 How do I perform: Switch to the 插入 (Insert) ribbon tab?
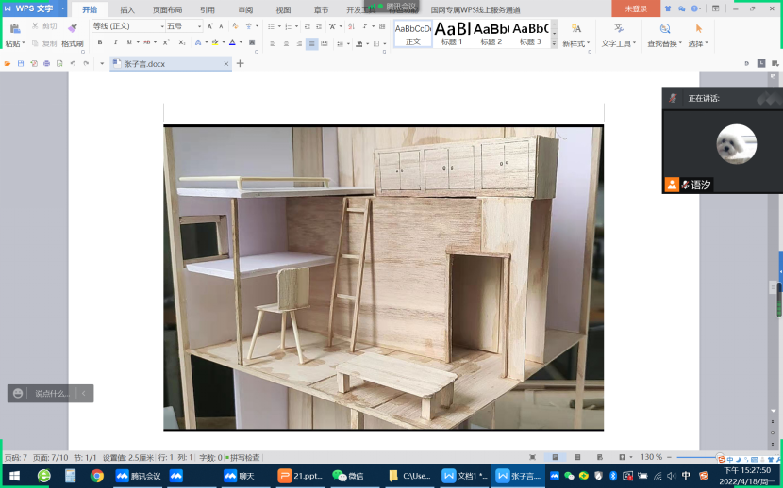pos(127,9)
